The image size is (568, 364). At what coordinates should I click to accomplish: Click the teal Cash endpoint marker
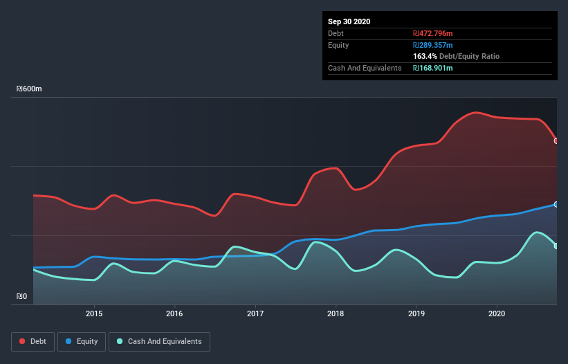tap(556, 246)
